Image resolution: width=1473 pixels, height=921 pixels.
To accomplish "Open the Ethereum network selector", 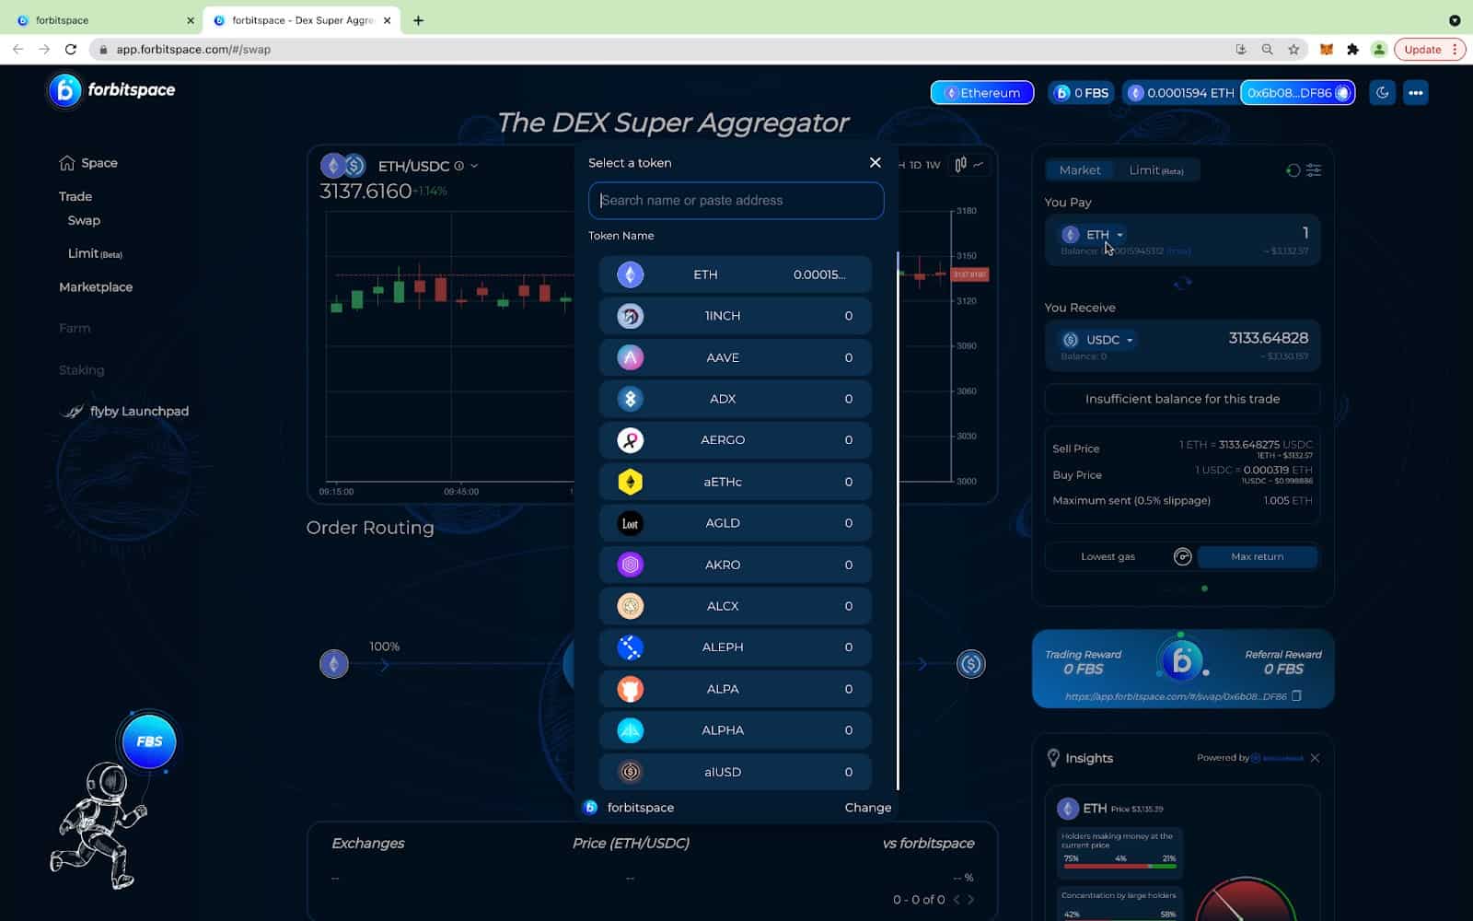I will click(981, 92).
